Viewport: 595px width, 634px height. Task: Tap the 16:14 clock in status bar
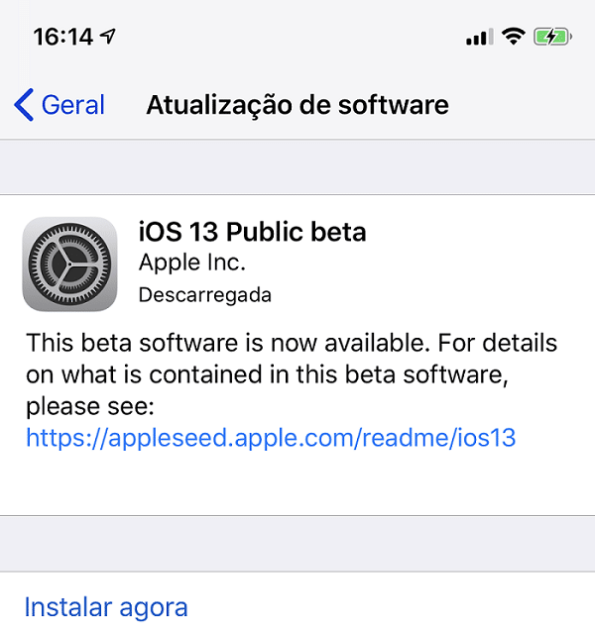[x=63, y=37]
